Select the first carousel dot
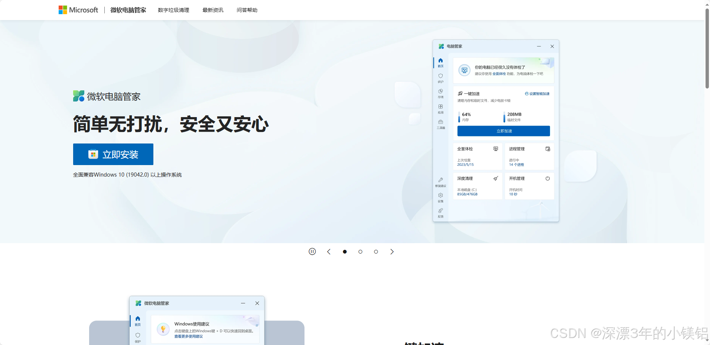 pyautogui.click(x=345, y=252)
